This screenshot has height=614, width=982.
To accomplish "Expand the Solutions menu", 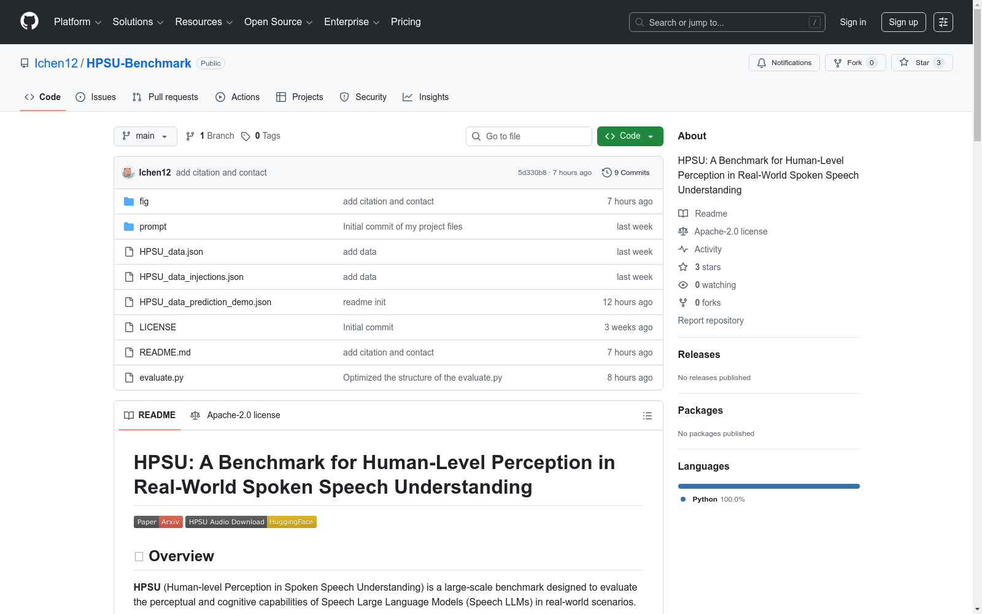I will [138, 22].
